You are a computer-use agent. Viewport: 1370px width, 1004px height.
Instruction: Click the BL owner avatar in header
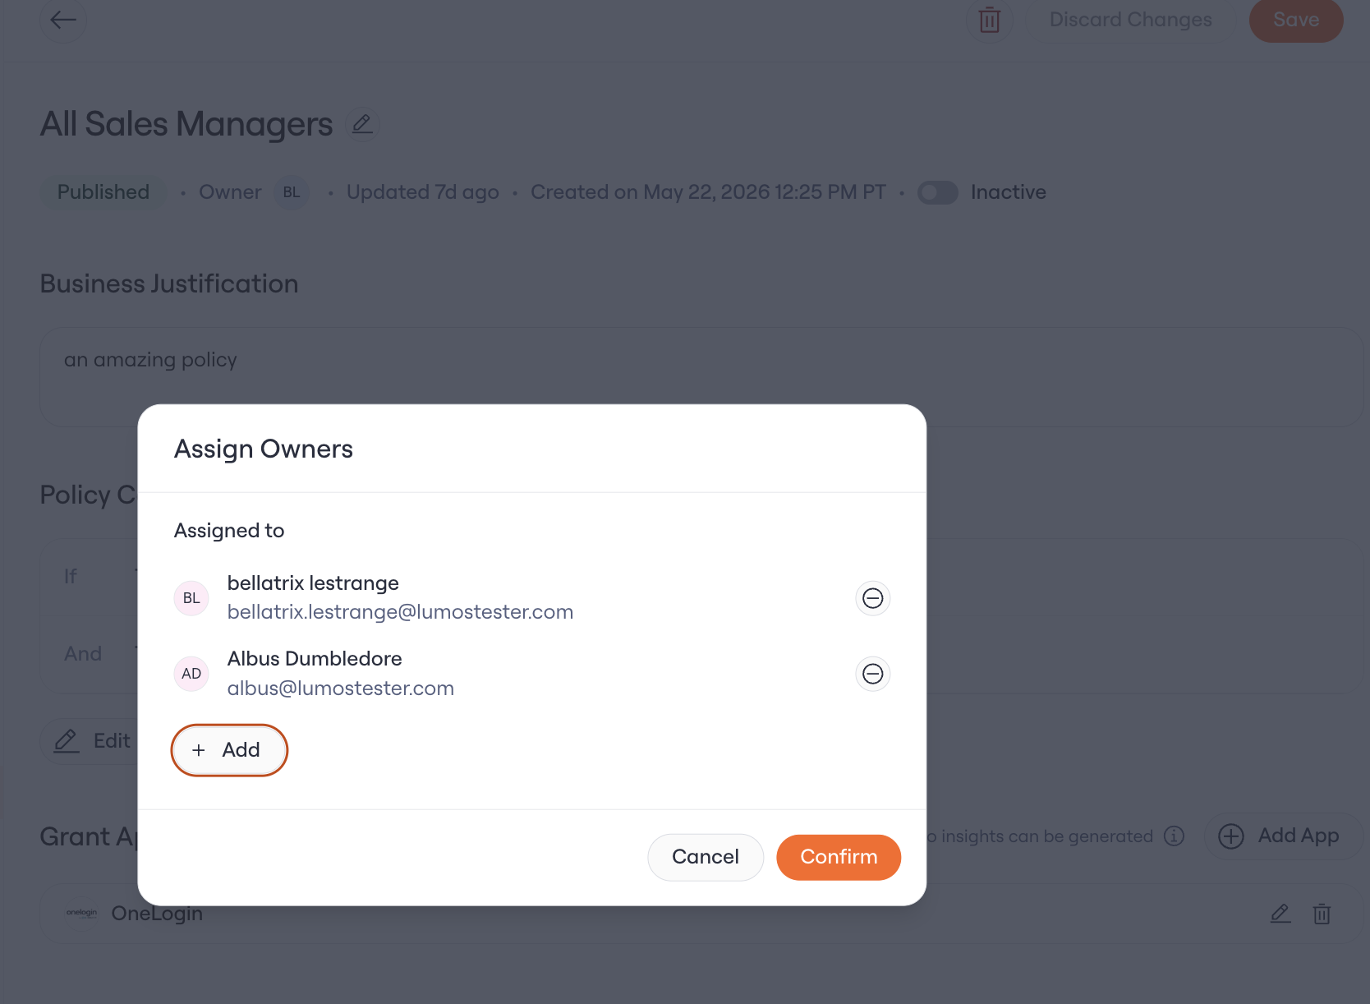(x=292, y=192)
